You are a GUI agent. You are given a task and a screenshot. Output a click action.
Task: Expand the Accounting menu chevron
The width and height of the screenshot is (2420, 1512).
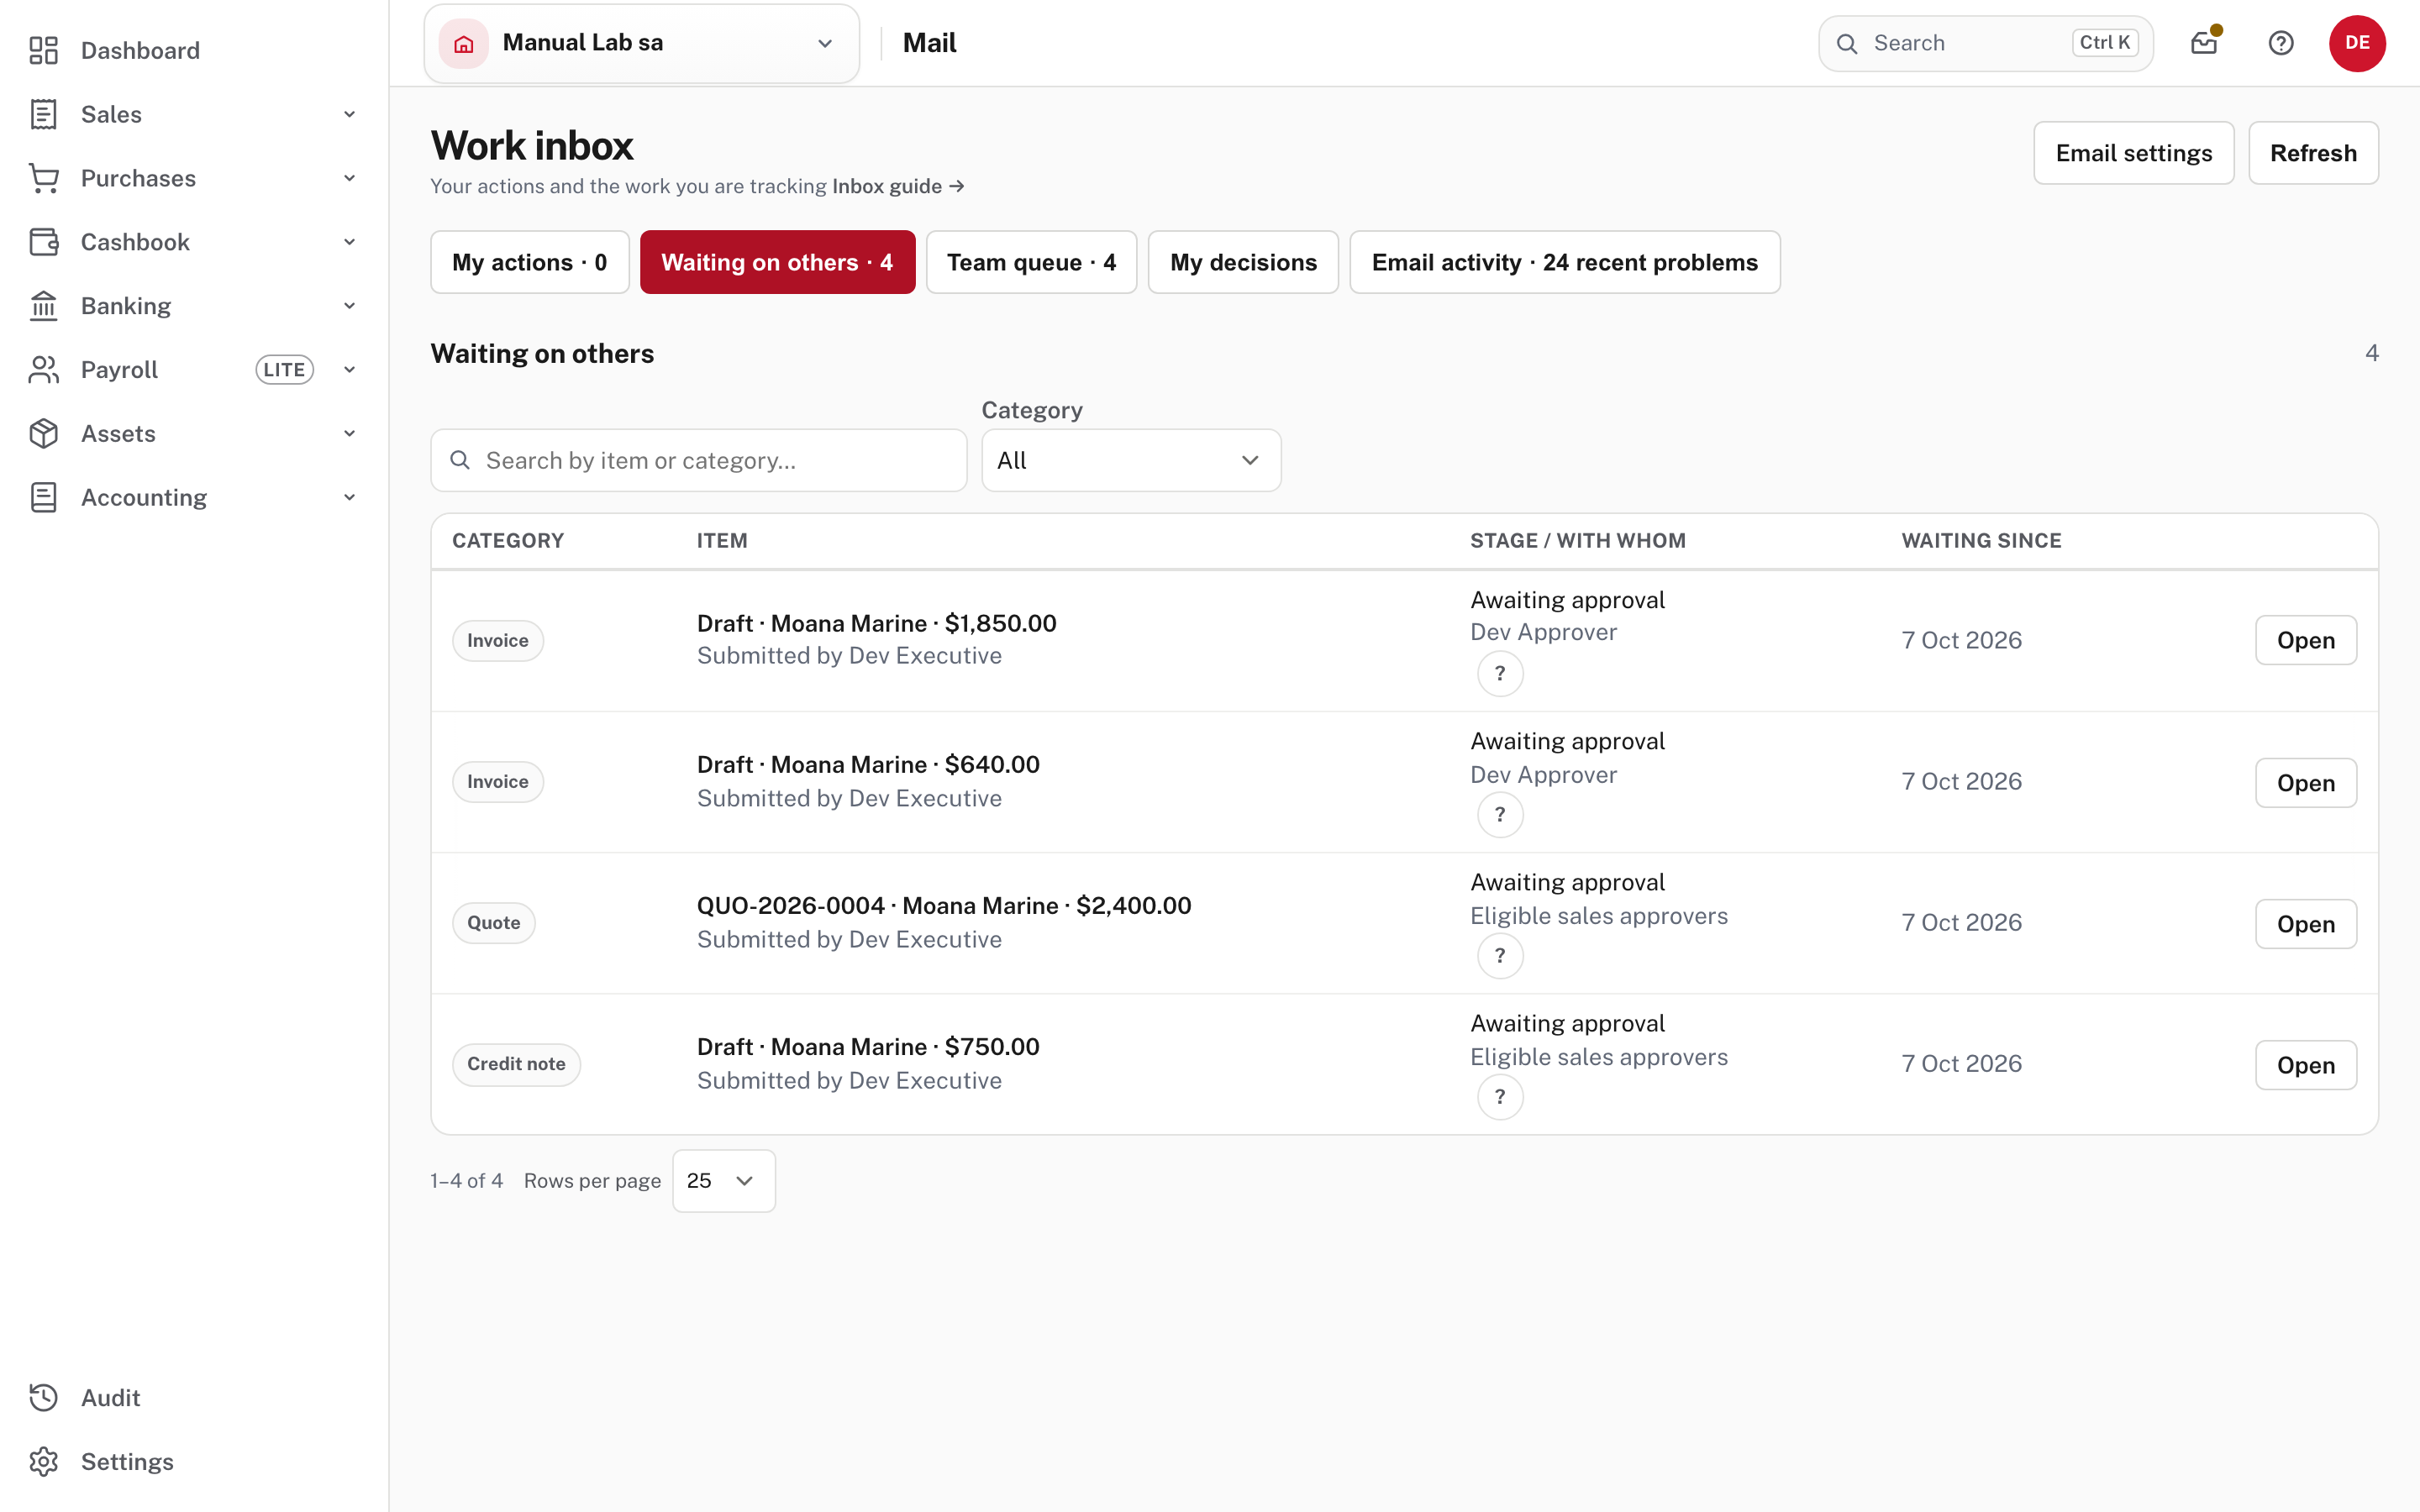[349, 498]
